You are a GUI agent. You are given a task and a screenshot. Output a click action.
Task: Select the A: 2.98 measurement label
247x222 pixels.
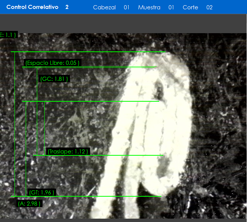coord(29,204)
